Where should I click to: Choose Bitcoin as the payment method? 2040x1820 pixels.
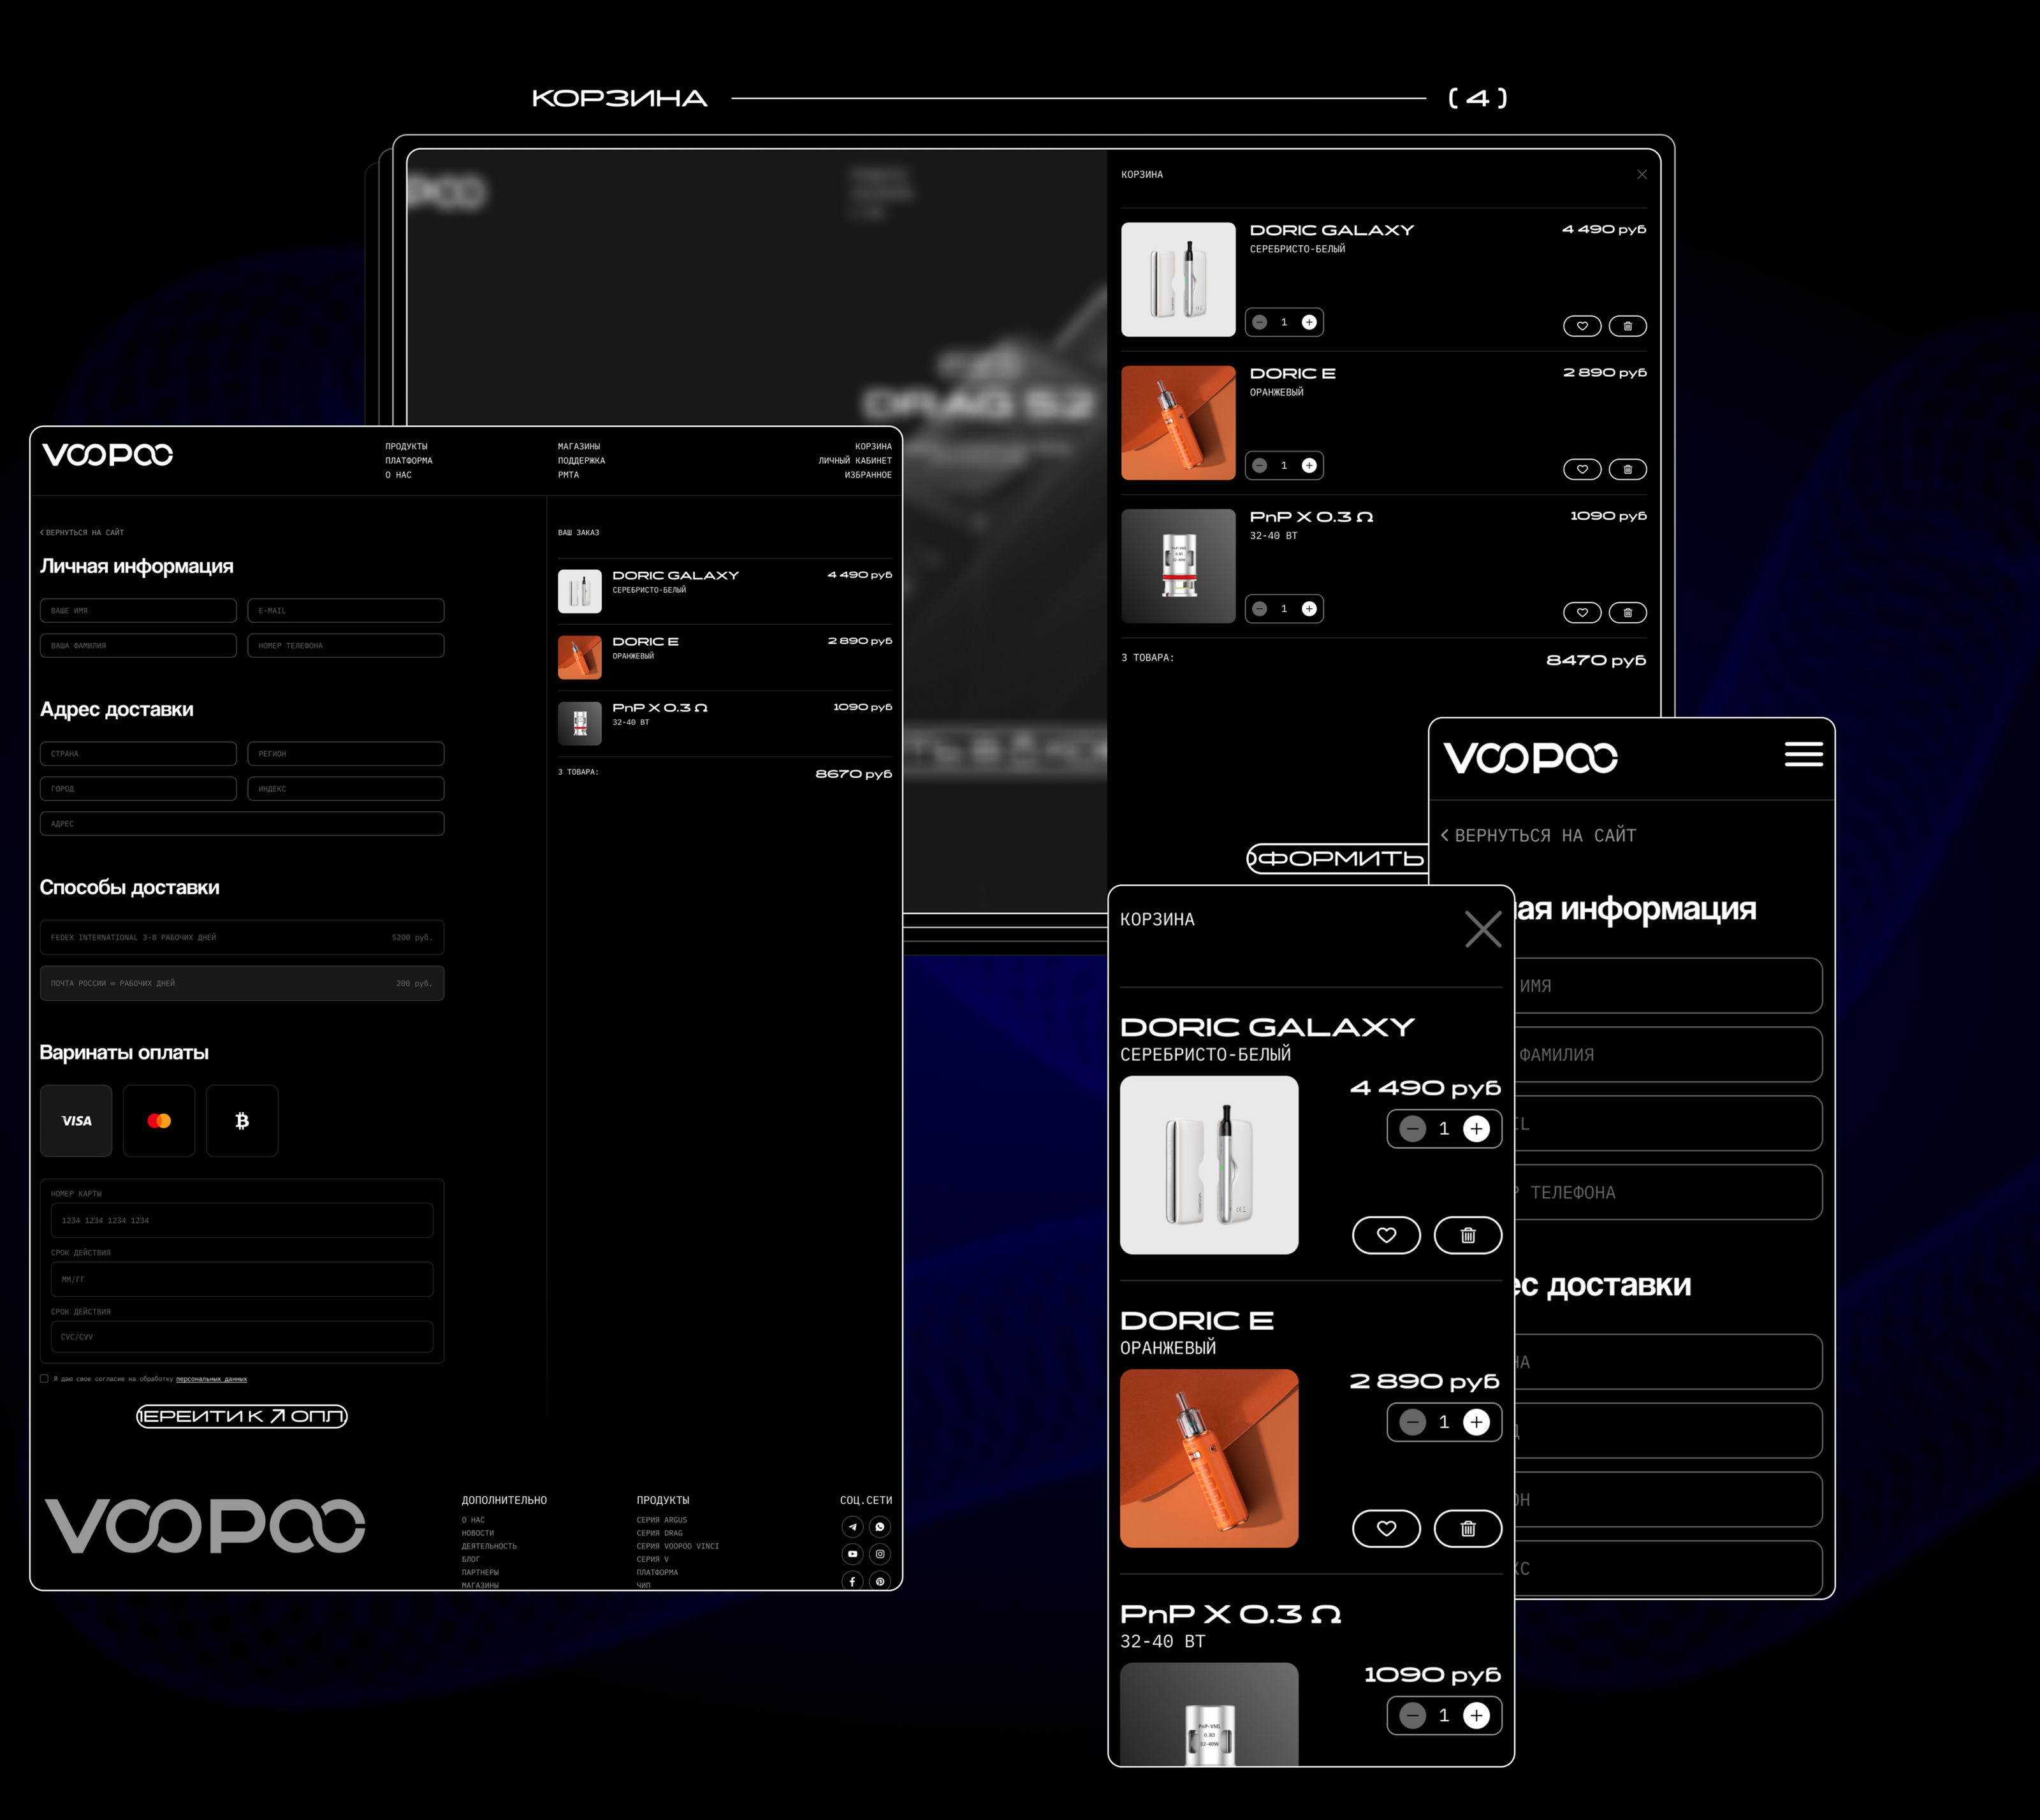pos(242,1121)
